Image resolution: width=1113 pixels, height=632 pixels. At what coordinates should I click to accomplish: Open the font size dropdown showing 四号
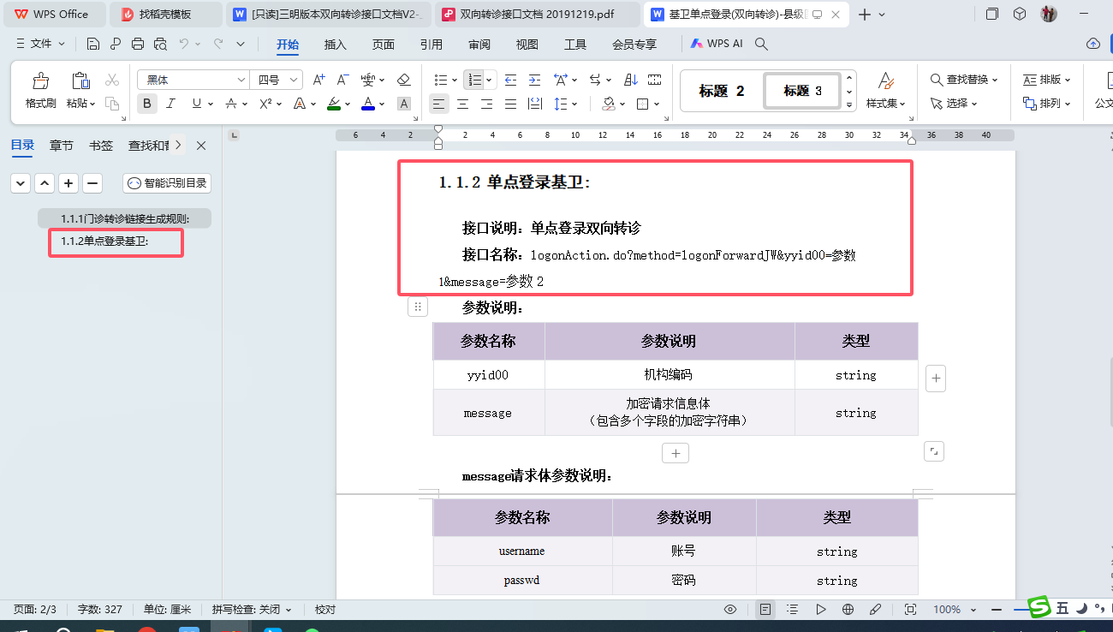click(295, 80)
